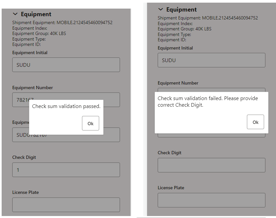Collapse the Equipment section chevron in left panel
This screenshot has height=218, width=276.
pyautogui.click(x=15, y=14)
